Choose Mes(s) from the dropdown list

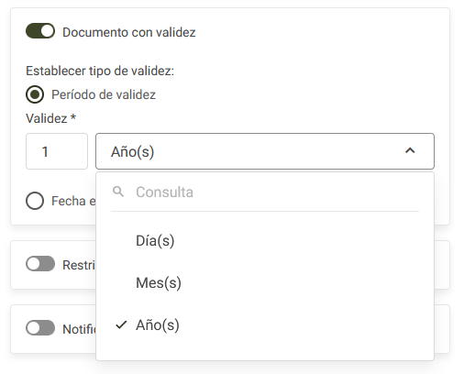tap(265, 283)
